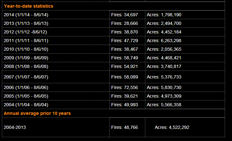This screenshot has height=141, width=232.
Task: Click the Acres: 6,263,298 cell
Action: click(x=164, y=41)
